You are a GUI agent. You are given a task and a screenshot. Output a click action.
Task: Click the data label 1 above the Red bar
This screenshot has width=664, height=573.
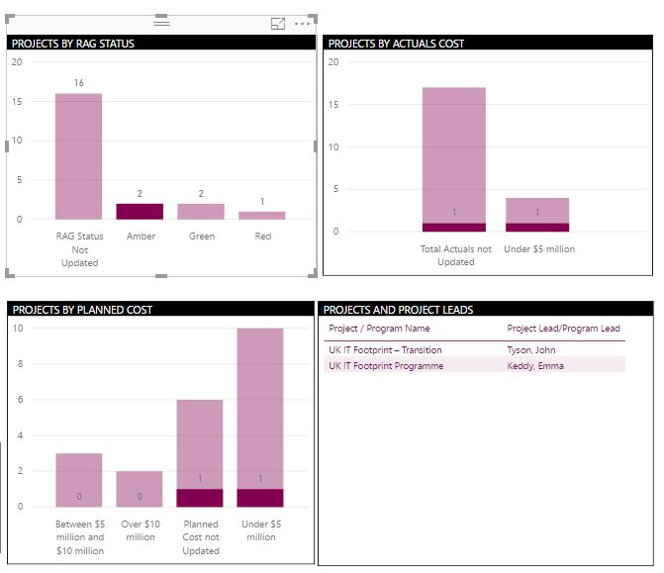(x=262, y=201)
